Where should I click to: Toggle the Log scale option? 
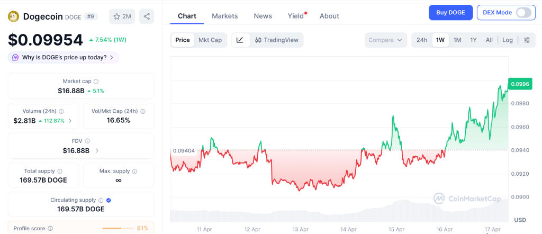pyautogui.click(x=507, y=40)
